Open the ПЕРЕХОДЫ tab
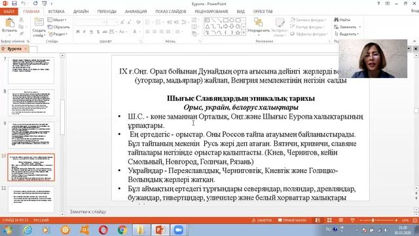This screenshot has width=419, height=236. pyautogui.click(x=107, y=12)
